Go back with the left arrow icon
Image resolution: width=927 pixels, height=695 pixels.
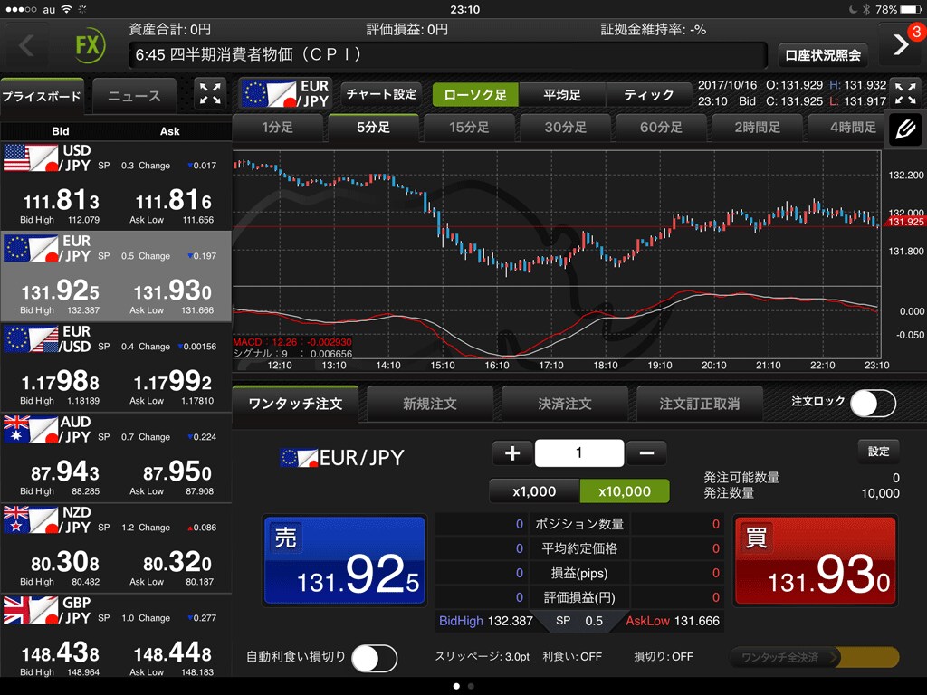tap(26, 45)
